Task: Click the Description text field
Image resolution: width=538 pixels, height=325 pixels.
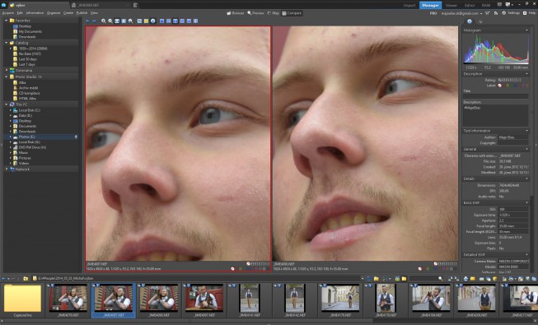Action: point(496,116)
